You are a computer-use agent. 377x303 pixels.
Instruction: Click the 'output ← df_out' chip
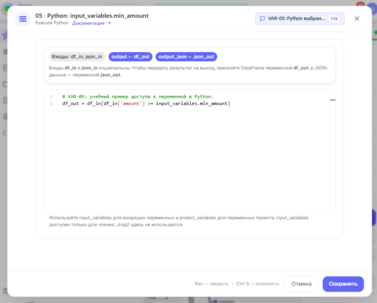[130, 57]
